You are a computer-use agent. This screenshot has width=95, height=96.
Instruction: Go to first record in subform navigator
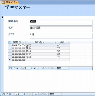(17, 68)
